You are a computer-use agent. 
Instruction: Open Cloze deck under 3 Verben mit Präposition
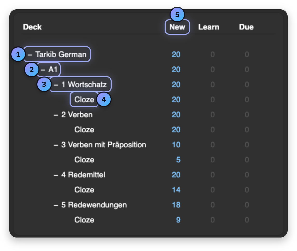84,160
